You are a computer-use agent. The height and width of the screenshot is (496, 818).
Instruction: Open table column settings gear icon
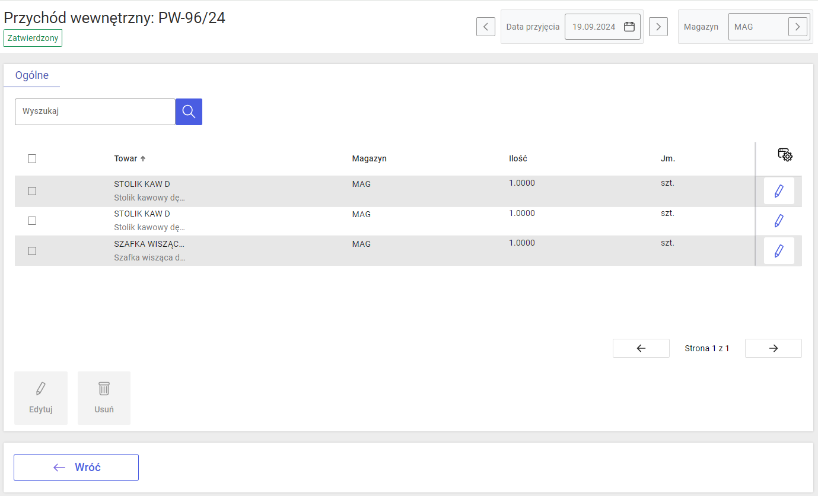coord(785,155)
